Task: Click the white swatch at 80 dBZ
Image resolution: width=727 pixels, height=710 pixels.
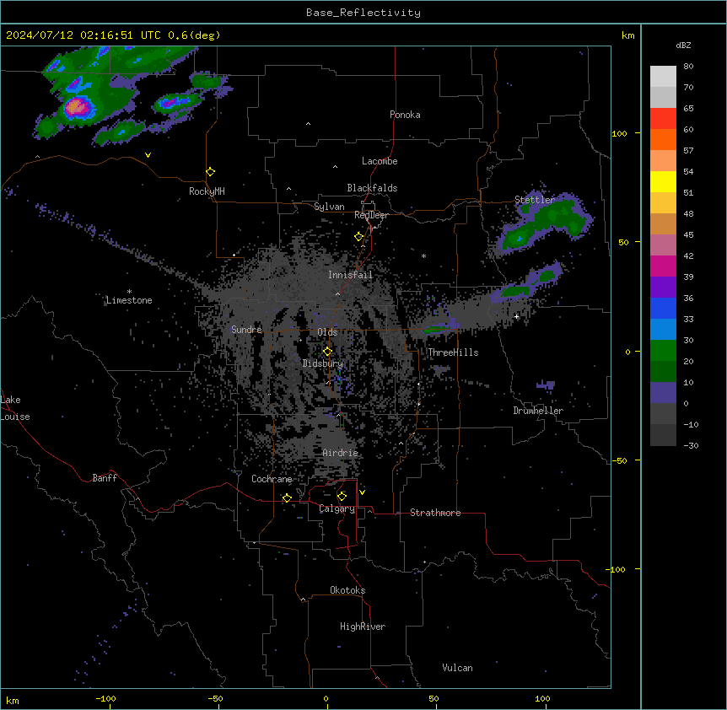Action: point(663,77)
